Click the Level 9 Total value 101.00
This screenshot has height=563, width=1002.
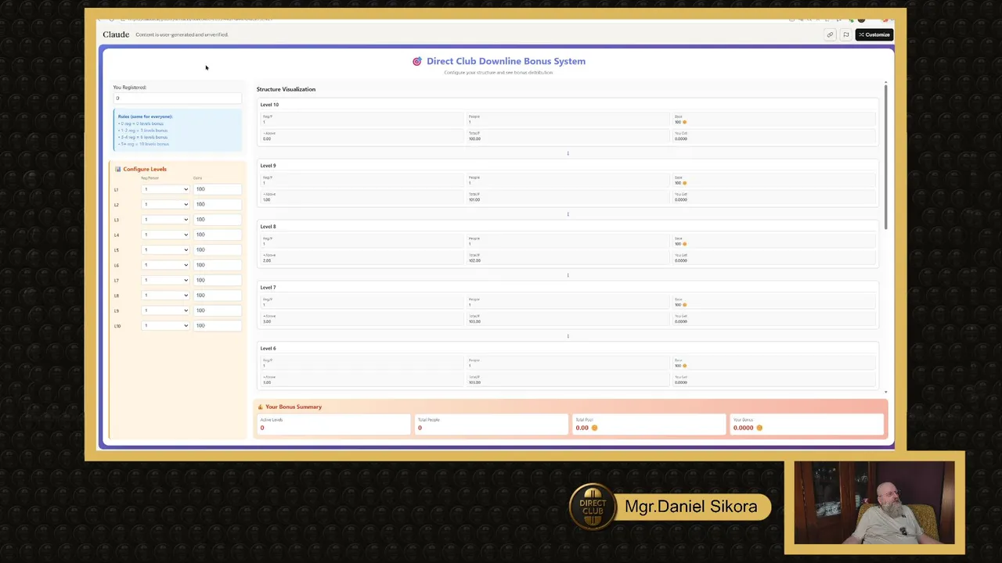pyautogui.click(x=474, y=199)
